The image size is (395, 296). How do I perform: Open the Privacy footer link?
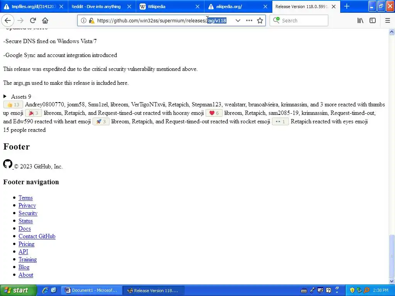[x=27, y=205]
